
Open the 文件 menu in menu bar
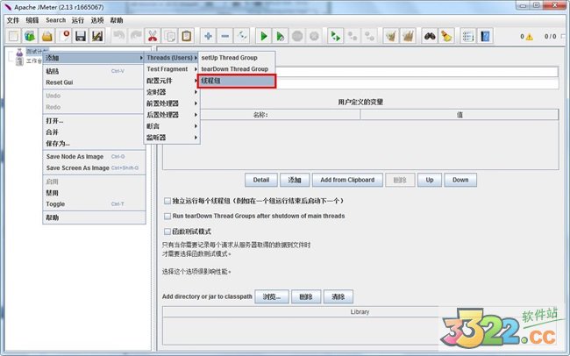(x=13, y=20)
